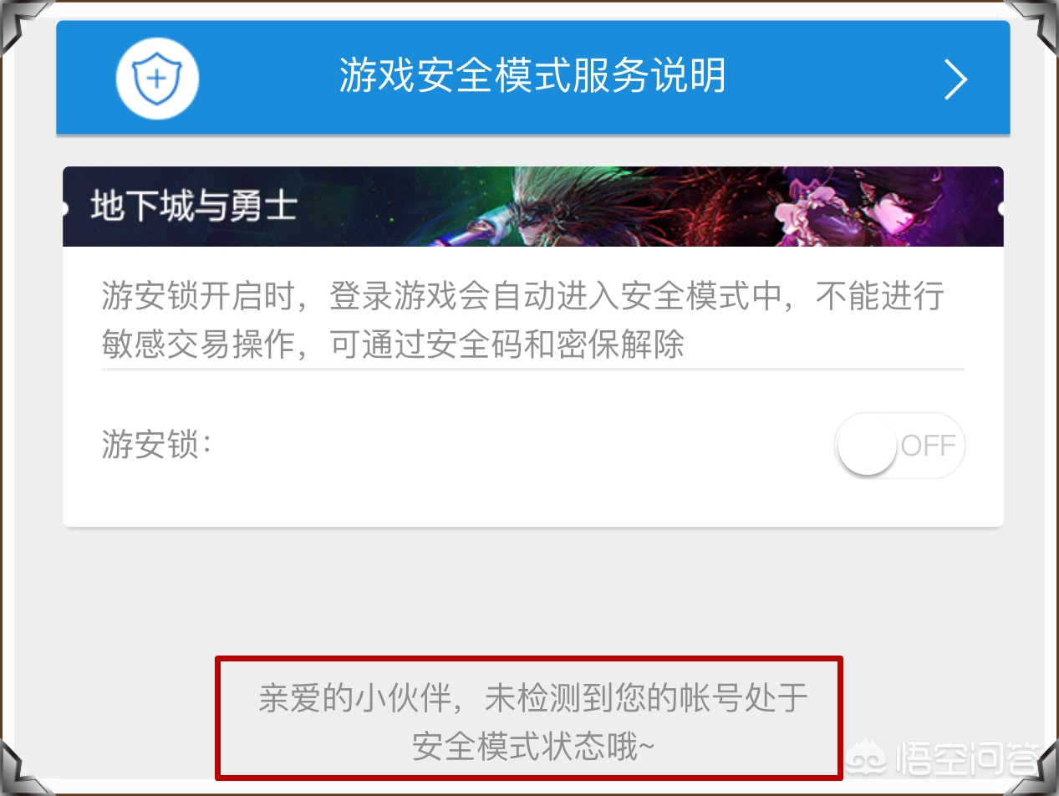Click the red-outlined 亲爱的小伙伴 notice
Viewport: 1059px width, 796px height.
[x=529, y=718]
